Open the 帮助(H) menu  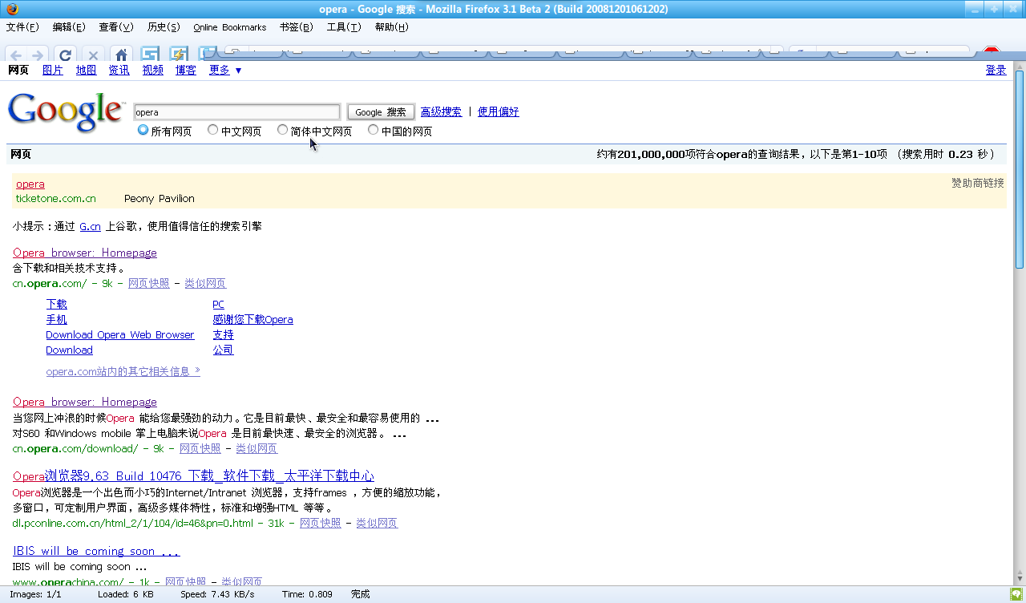click(391, 27)
